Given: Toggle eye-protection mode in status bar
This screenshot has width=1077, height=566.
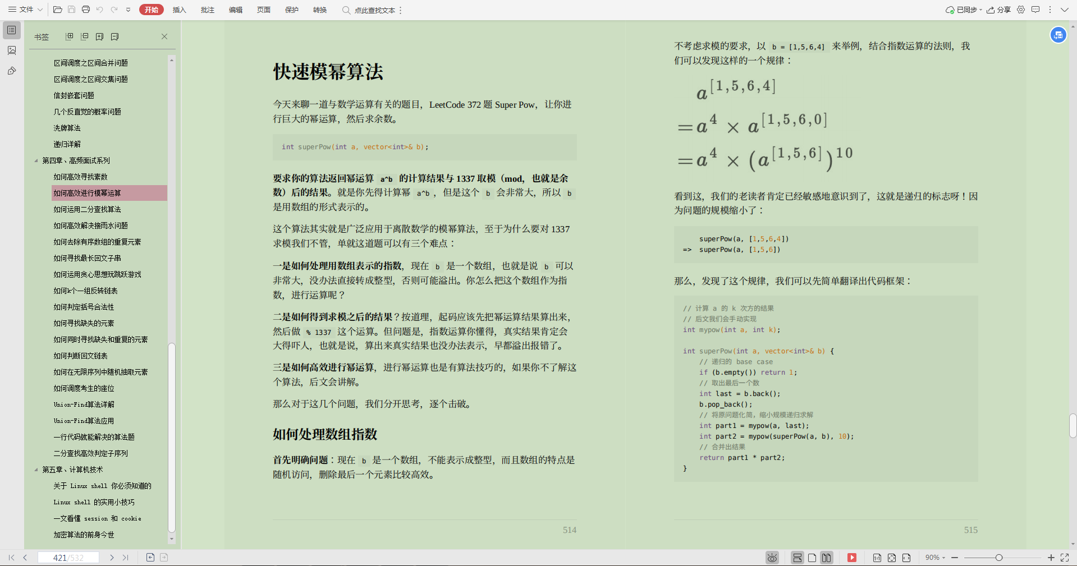Looking at the screenshot, I should pyautogui.click(x=772, y=558).
